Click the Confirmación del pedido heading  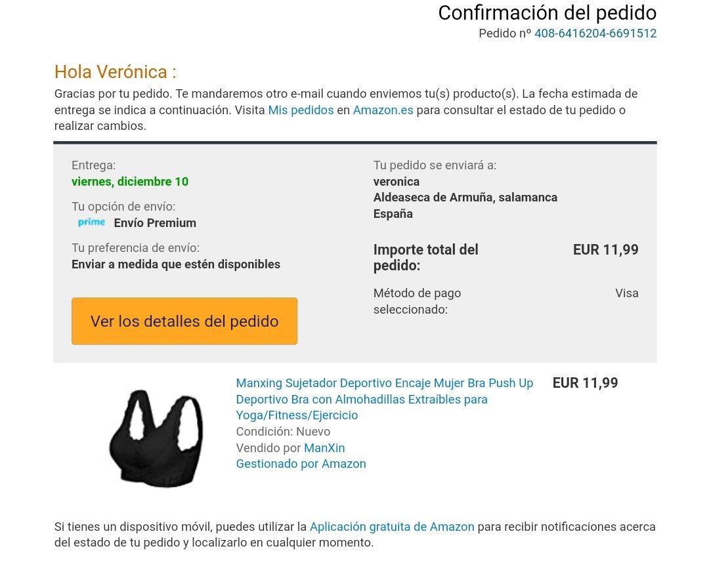click(547, 12)
